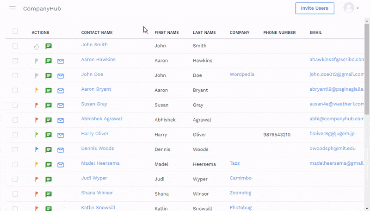This screenshot has width=370, height=211.
Task: Open the Harry Oliver contact link
Action: (95, 134)
